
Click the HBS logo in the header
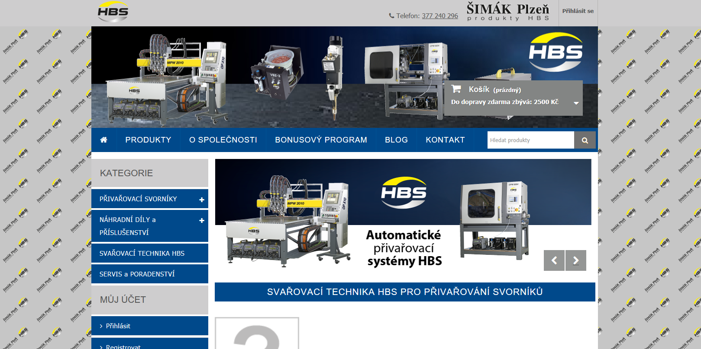click(x=113, y=12)
